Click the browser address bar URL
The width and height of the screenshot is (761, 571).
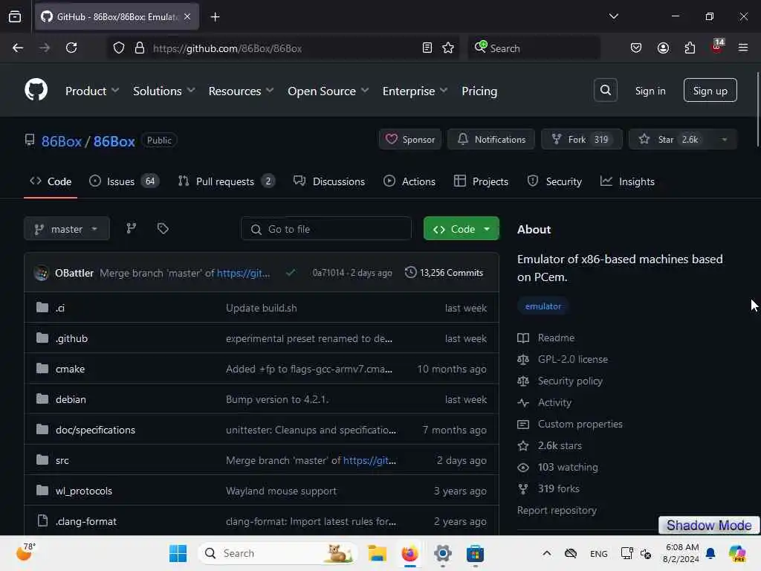point(227,48)
